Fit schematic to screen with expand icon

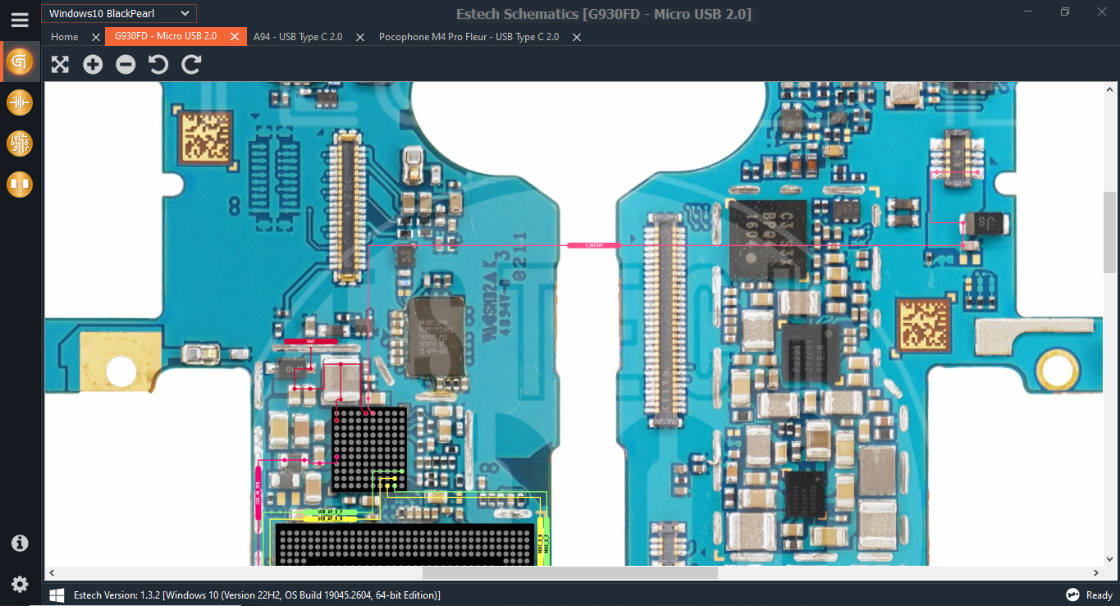point(60,64)
